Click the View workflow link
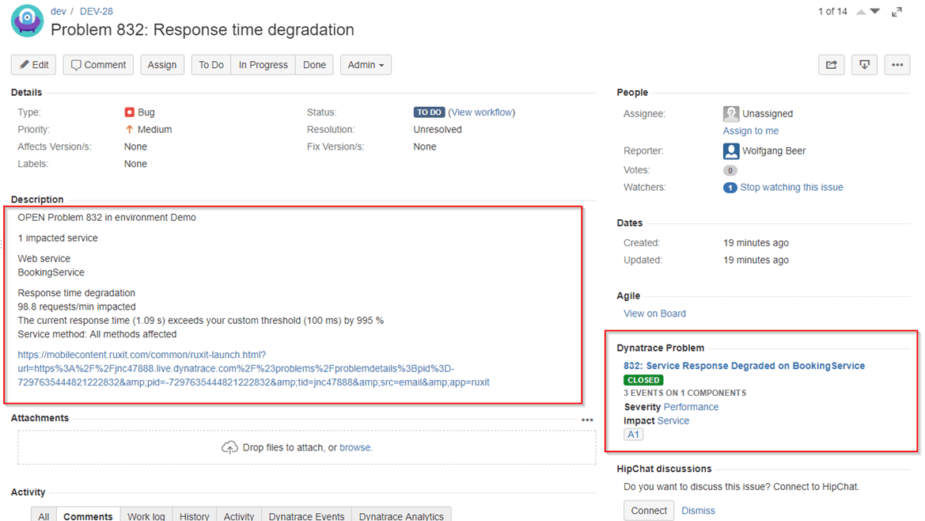Screen dimensions: 925x521 482,112
